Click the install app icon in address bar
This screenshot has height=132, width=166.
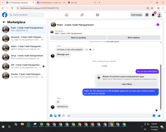(148, 8)
